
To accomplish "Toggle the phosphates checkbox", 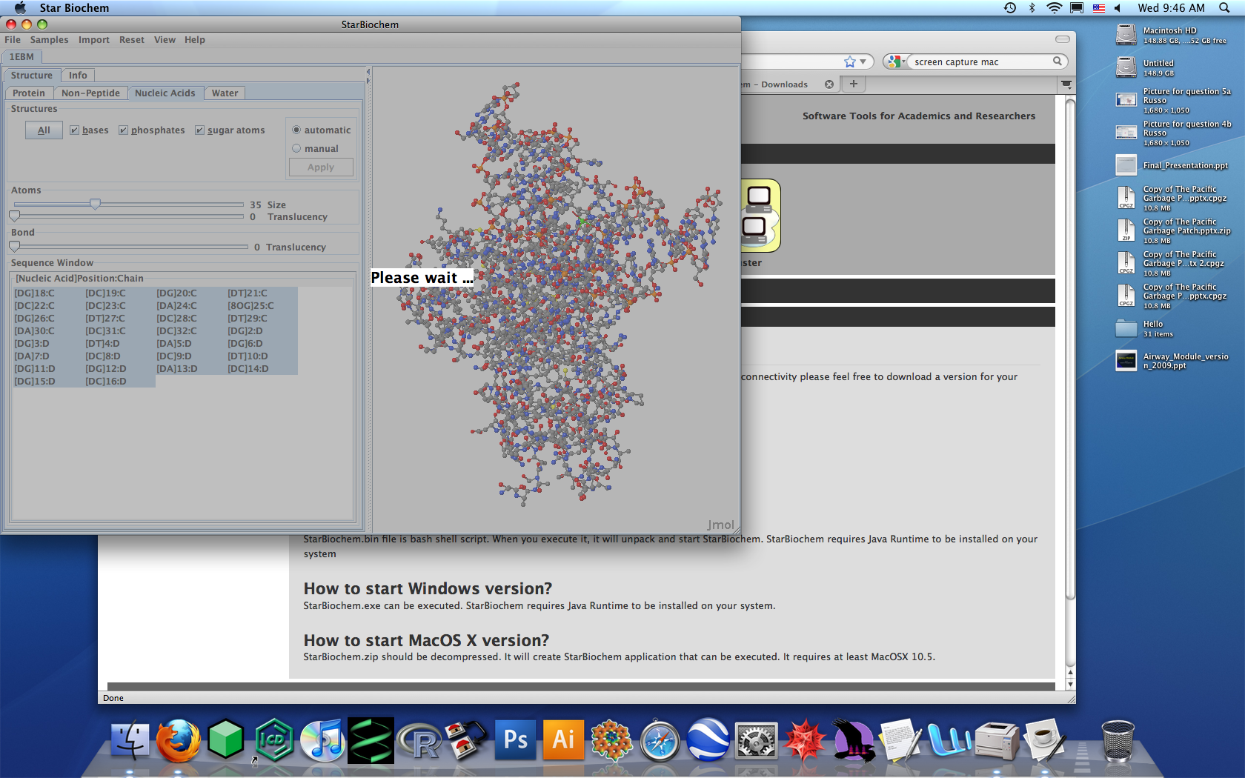I will click(124, 130).
